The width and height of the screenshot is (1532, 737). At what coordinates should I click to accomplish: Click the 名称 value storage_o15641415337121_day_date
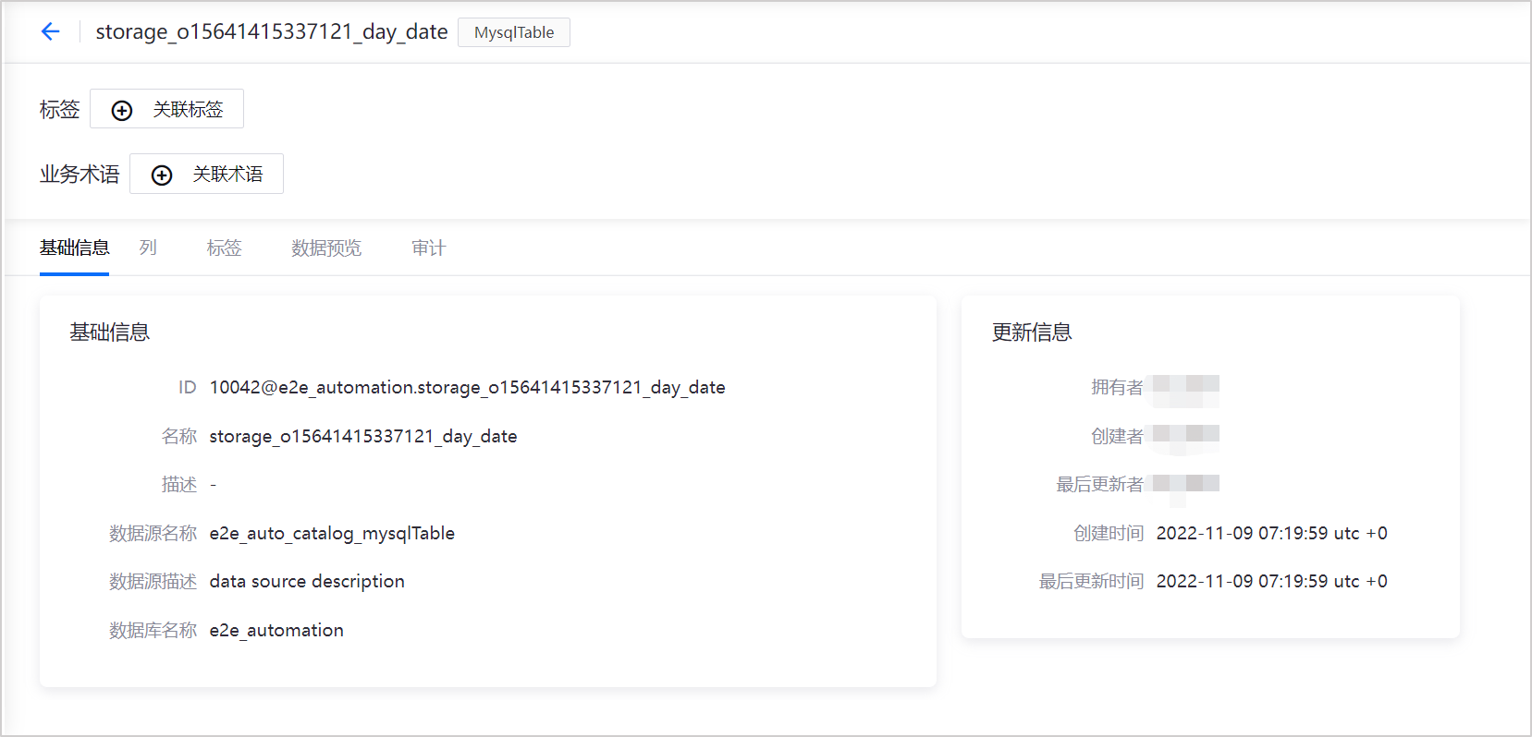[x=363, y=436]
